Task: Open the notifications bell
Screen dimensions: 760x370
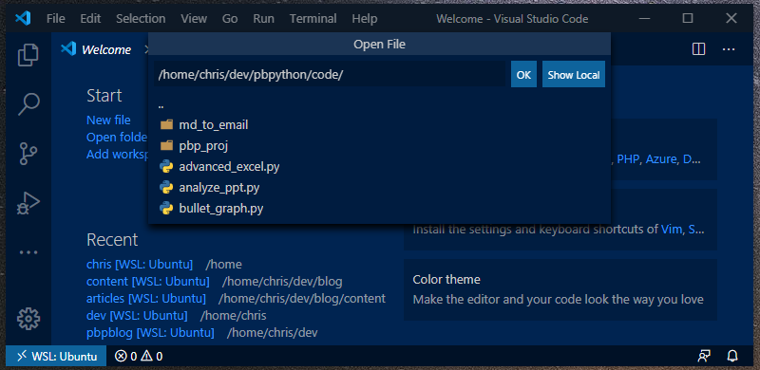Action: coord(732,357)
